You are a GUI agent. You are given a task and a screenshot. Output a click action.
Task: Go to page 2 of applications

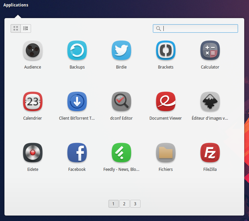(x=124, y=204)
